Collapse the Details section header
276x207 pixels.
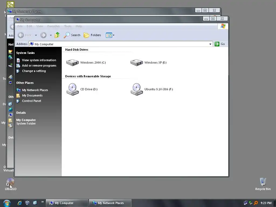21,113
